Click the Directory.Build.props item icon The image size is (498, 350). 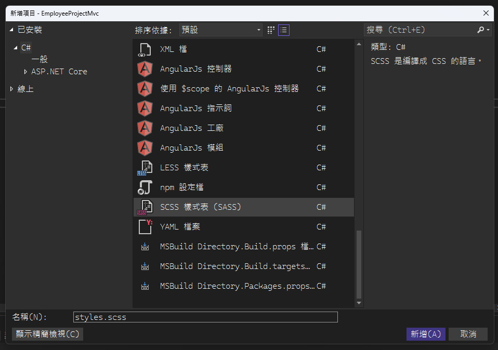pos(145,247)
